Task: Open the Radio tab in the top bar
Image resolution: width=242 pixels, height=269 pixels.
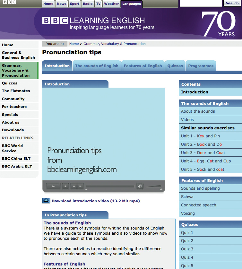Action: pyautogui.click(x=88, y=4)
